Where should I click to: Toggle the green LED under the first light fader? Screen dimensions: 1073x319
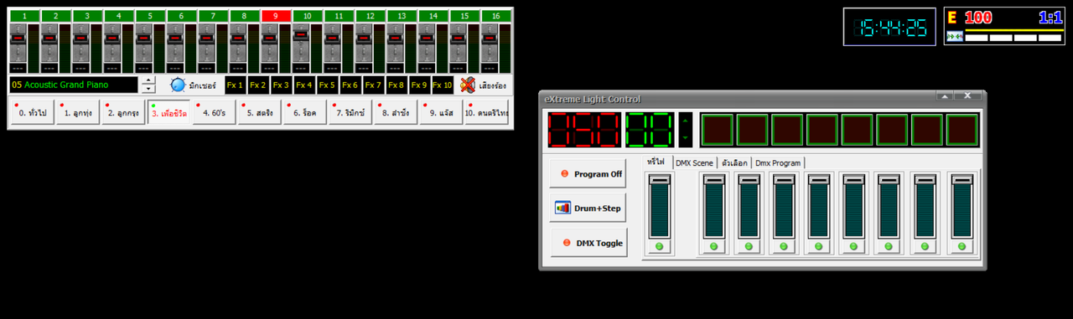[x=659, y=246]
